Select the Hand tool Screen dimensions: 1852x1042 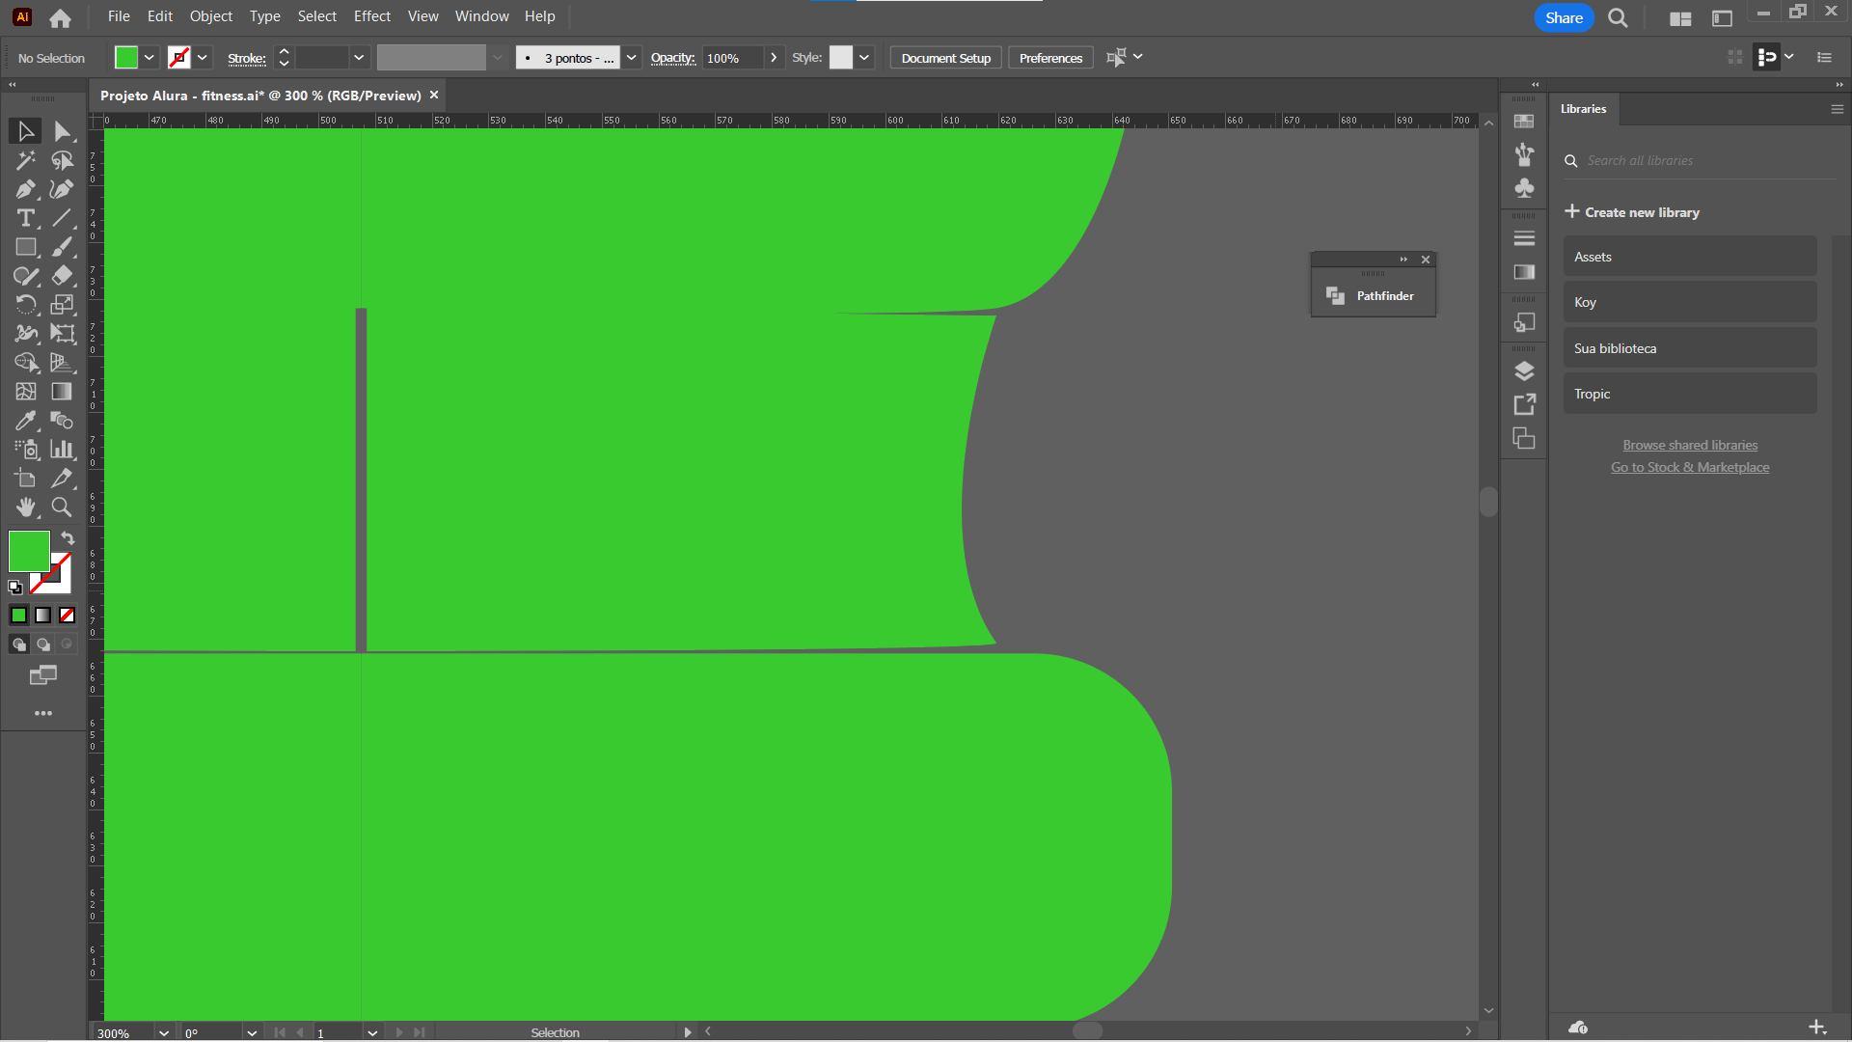26,507
